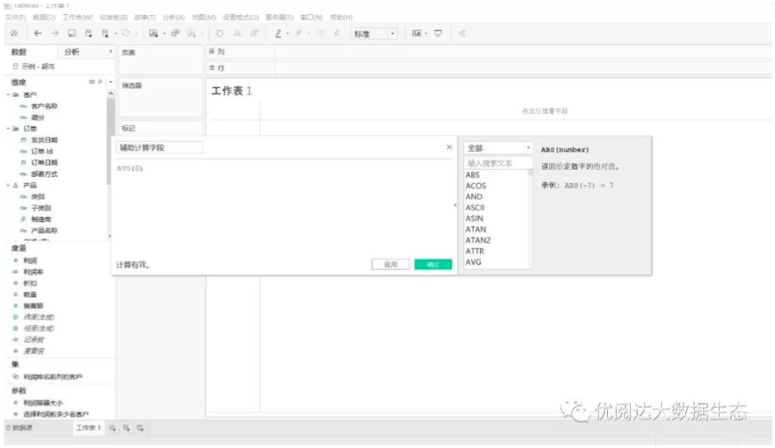Viewport: 775px width, 448px height.
Task: Click the highlight pen icon in toolbar
Action: [x=278, y=34]
